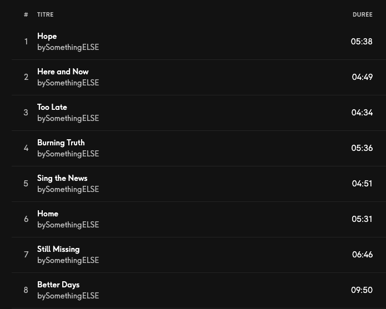Click the 09:50 duration of Better Days

(x=362, y=290)
